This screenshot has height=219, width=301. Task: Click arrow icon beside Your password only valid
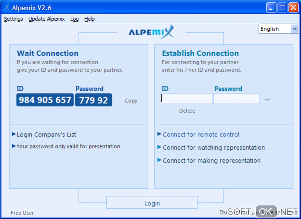(x=14, y=146)
